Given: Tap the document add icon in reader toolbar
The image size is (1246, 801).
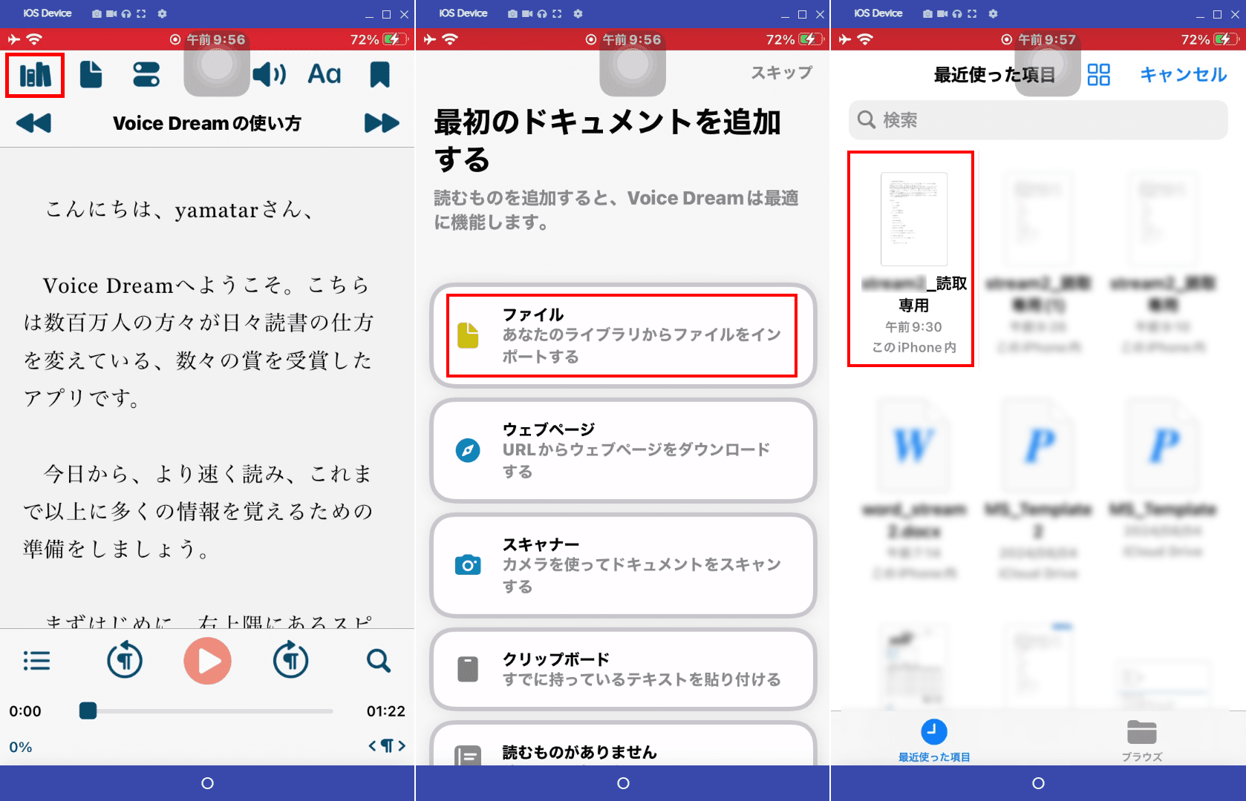Looking at the screenshot, I should [91, 74].
